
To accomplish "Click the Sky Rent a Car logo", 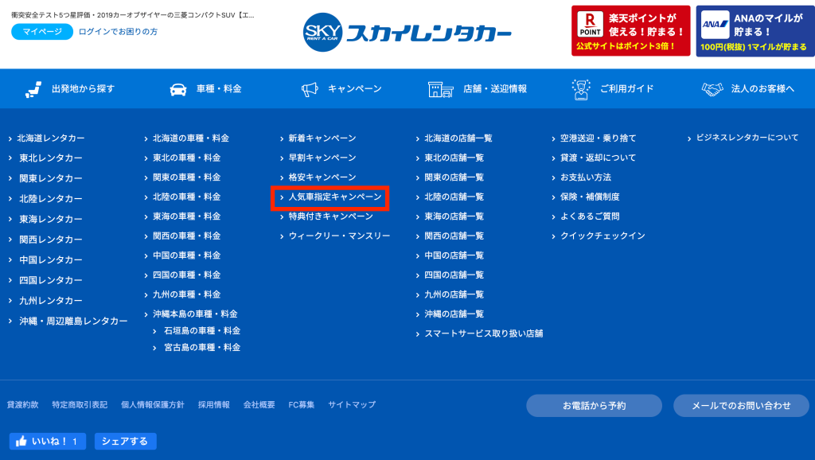I will (407, 32).
